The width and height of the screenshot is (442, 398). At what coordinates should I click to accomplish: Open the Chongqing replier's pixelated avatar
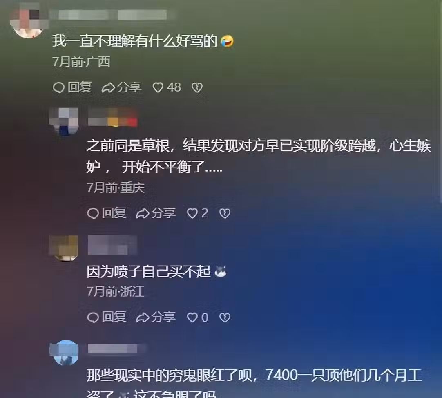pos(64,121)
